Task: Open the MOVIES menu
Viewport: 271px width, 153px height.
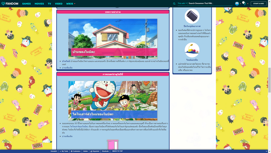Action: point(39,4)
